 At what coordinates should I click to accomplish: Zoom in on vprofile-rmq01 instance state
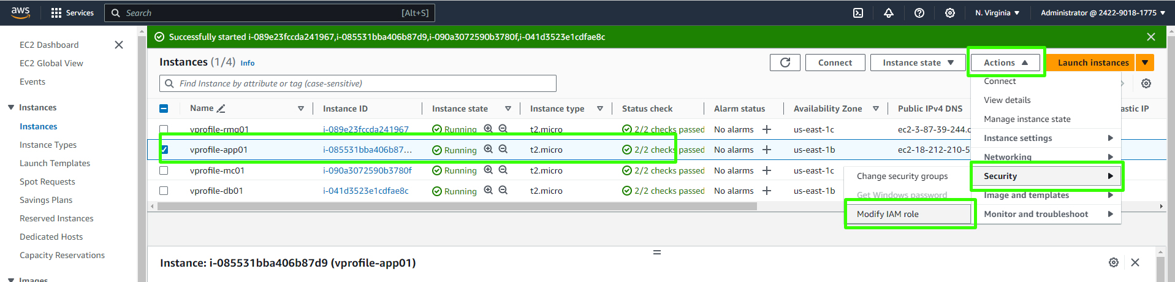click(489, 129)
